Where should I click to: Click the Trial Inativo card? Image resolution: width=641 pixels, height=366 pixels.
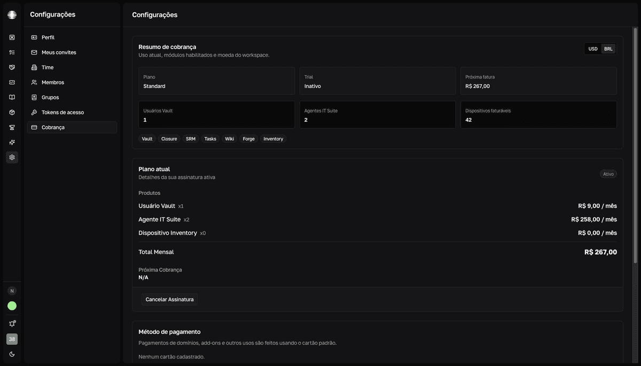[x=378, y=81]
